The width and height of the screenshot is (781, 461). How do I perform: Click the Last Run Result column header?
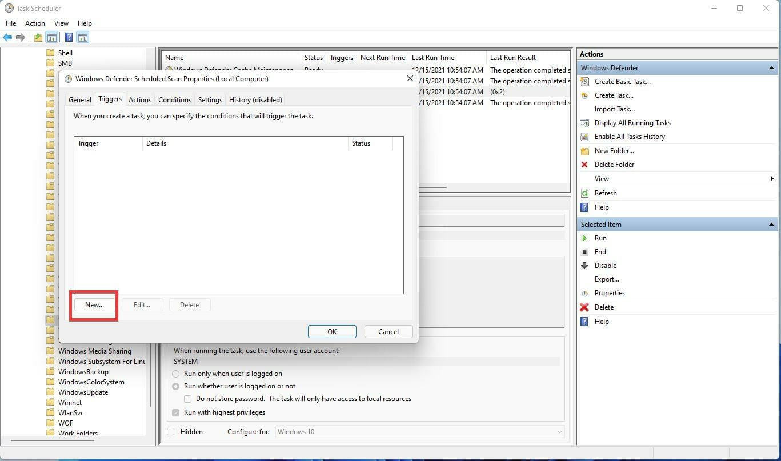(528, 58)
